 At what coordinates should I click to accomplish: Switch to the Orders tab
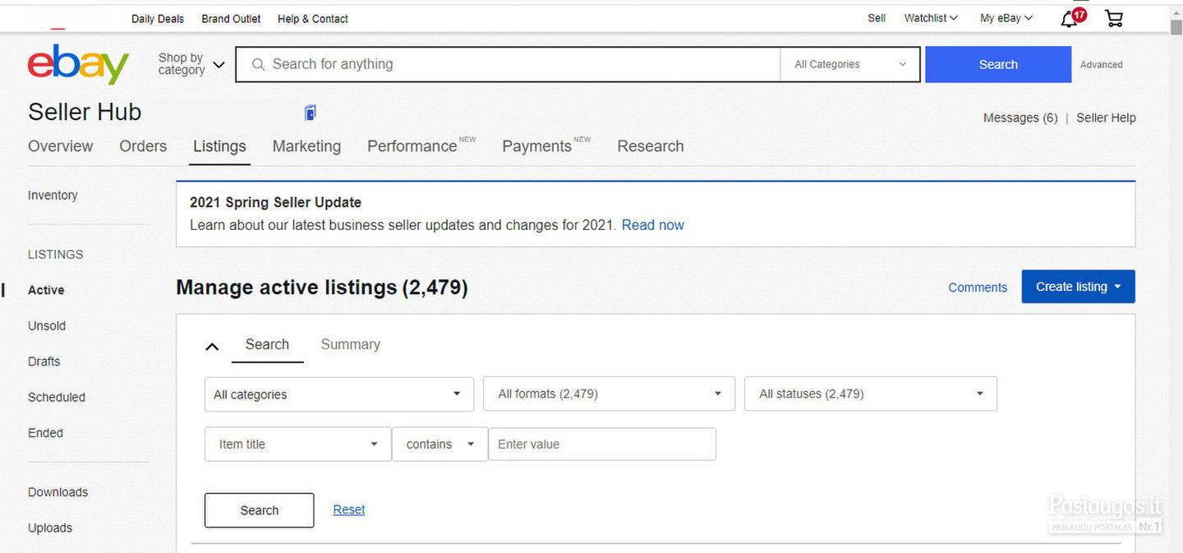[143, 146]
